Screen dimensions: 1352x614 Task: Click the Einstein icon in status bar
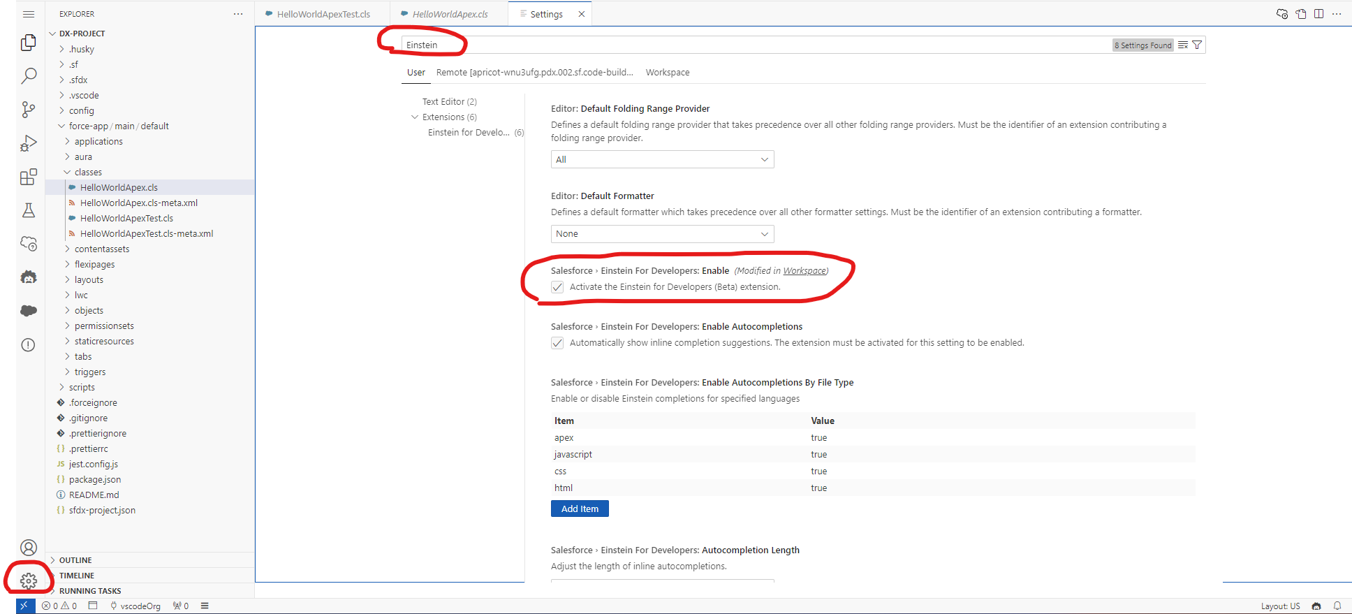tap(1316, 606)
